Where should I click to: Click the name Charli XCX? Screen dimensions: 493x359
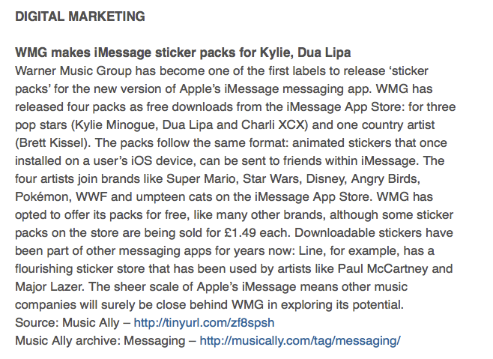pos(273,125)
